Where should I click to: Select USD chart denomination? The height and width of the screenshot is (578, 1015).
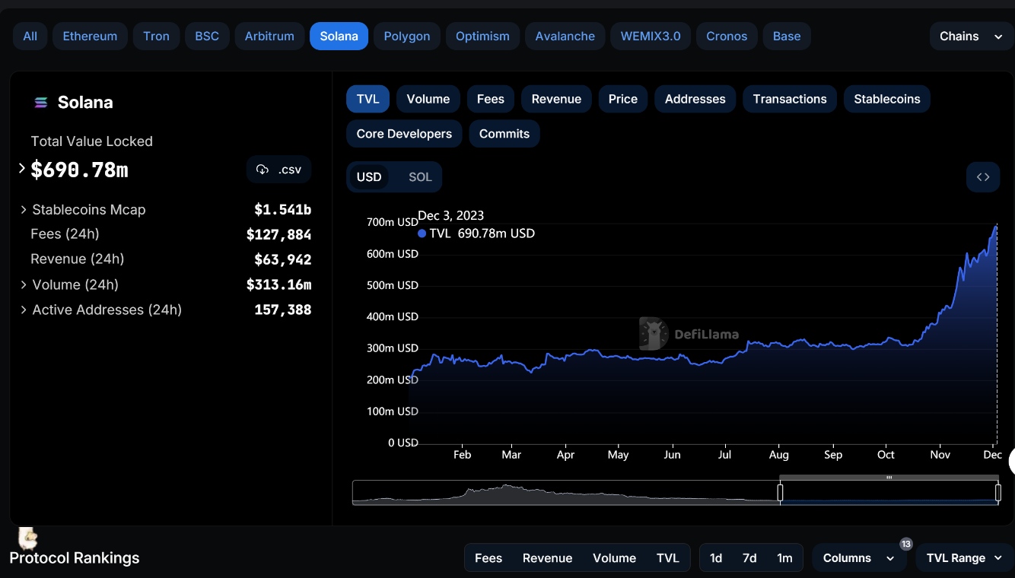369,177
